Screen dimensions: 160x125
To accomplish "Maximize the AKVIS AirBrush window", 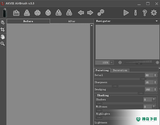I will 148,4.
